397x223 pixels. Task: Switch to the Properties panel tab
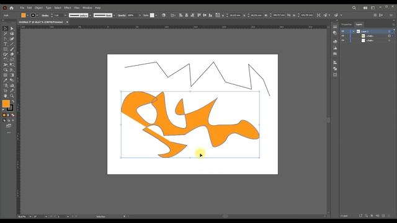(346, 25)
